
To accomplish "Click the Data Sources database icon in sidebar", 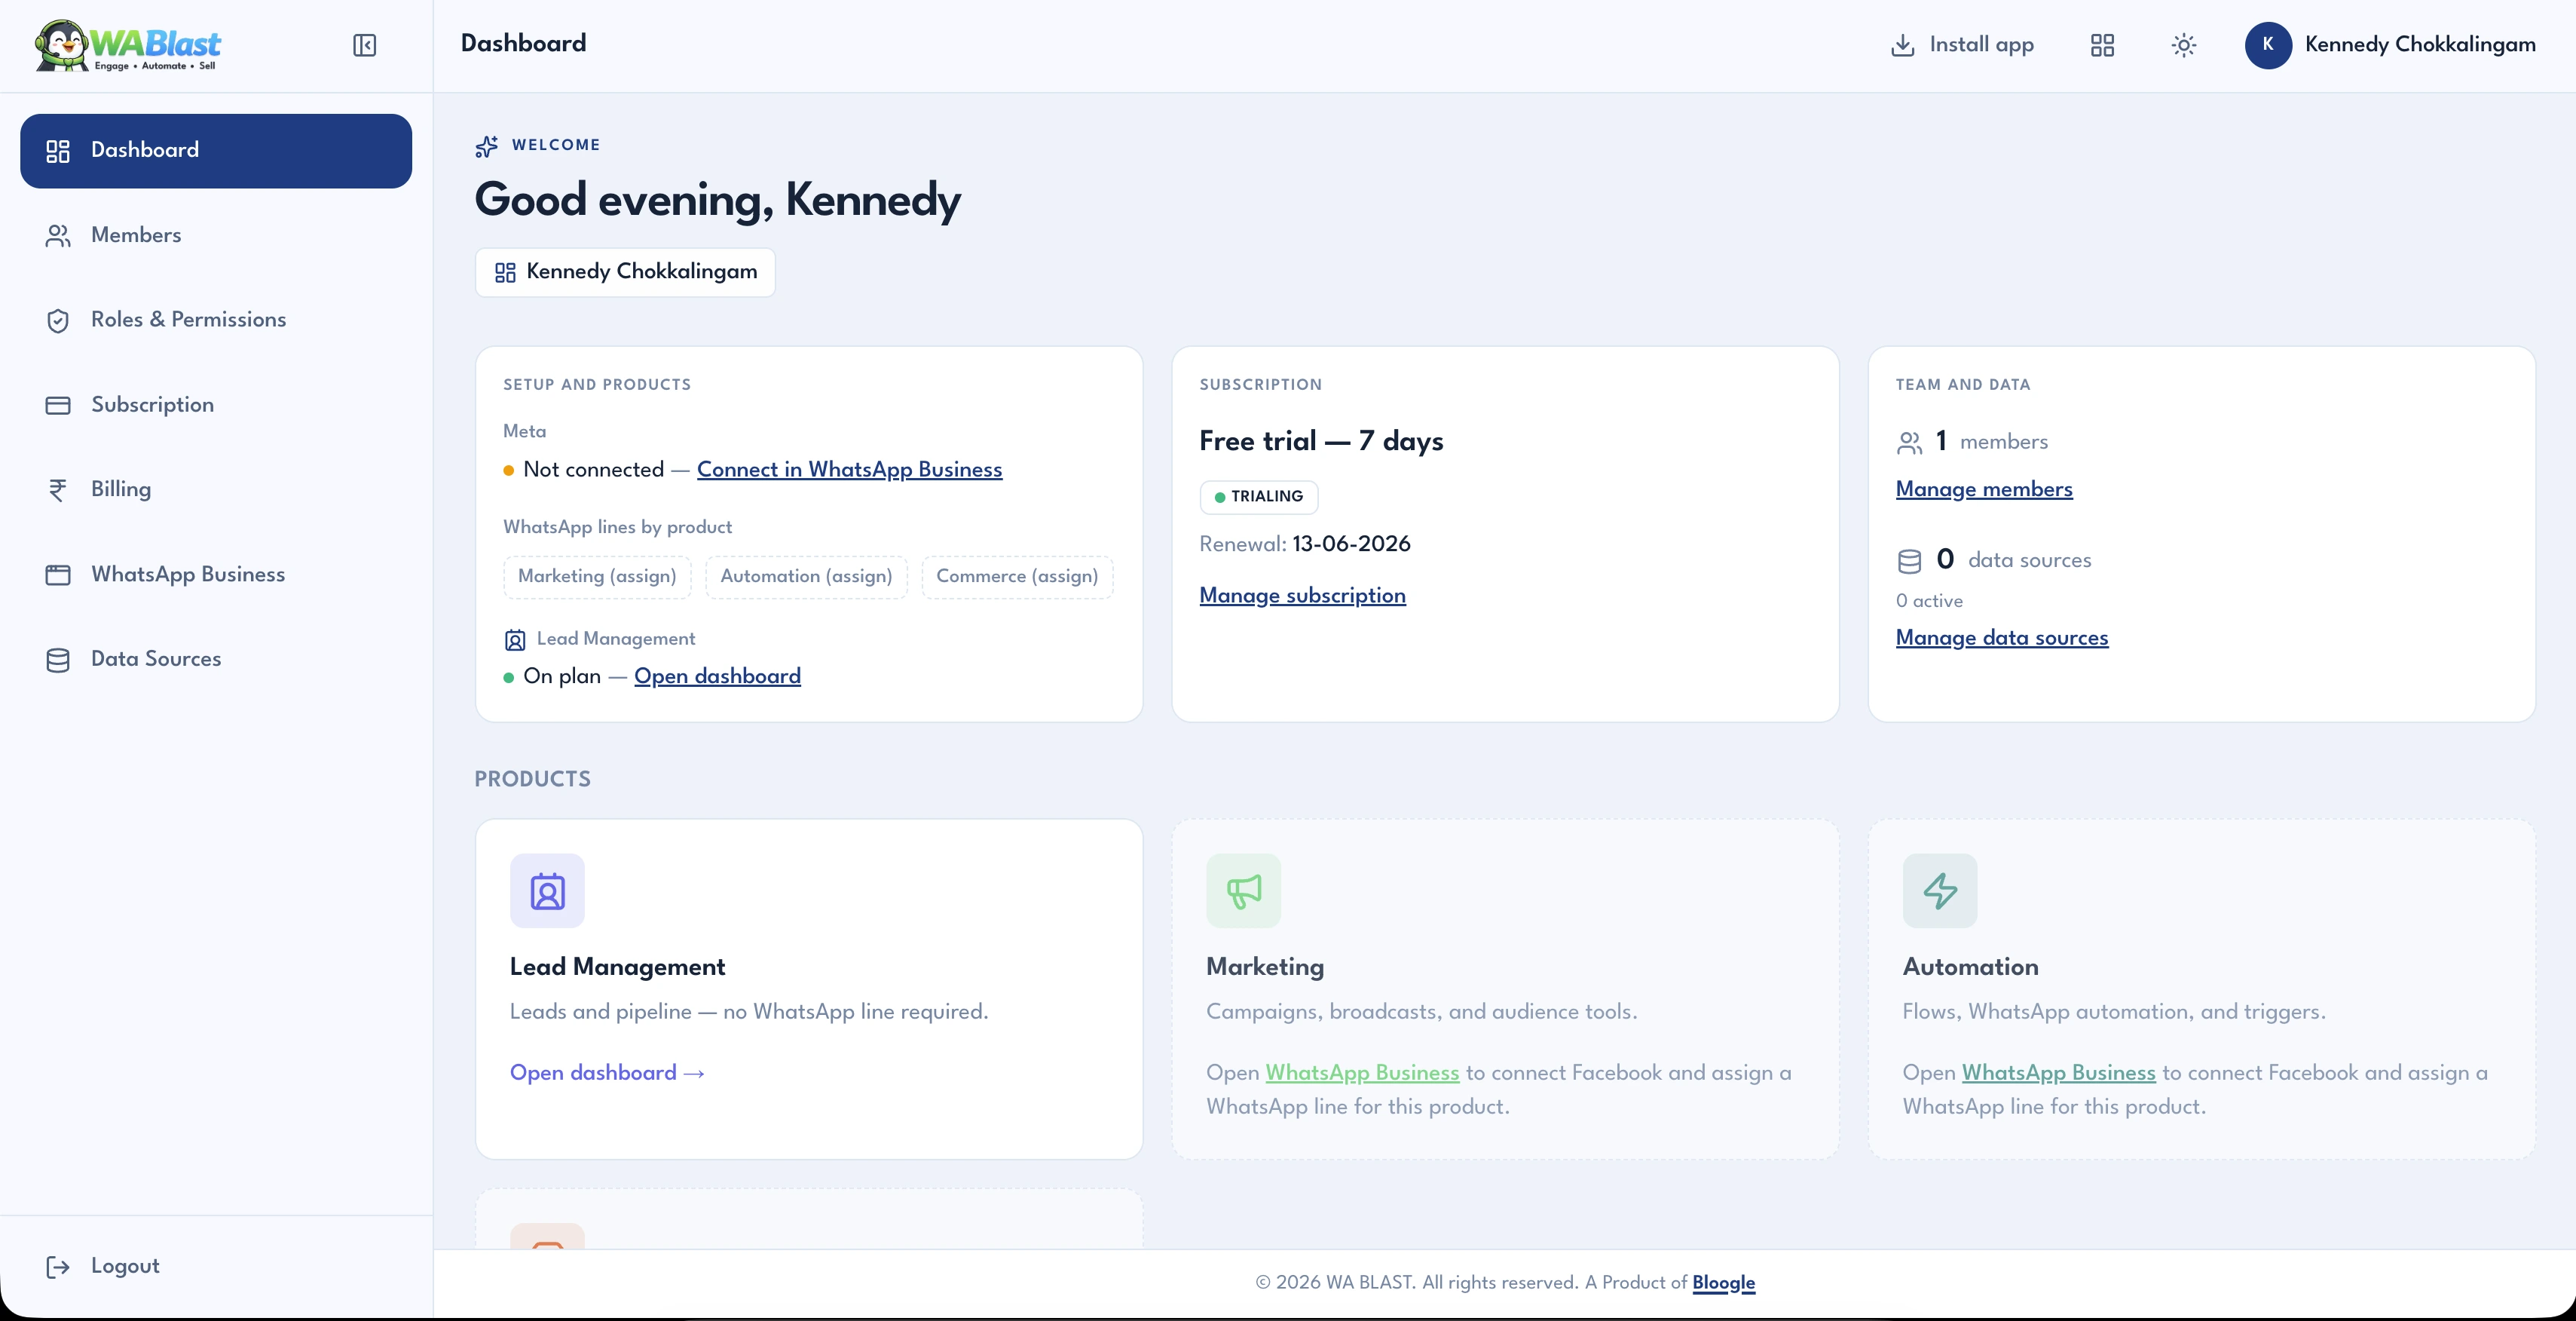I will pos(58,660).
